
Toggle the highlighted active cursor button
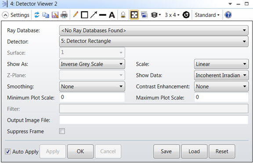(x=134, y=15)
